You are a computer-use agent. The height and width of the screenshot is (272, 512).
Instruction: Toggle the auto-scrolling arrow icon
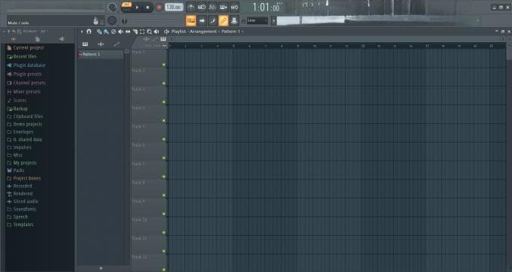(202, 21)
